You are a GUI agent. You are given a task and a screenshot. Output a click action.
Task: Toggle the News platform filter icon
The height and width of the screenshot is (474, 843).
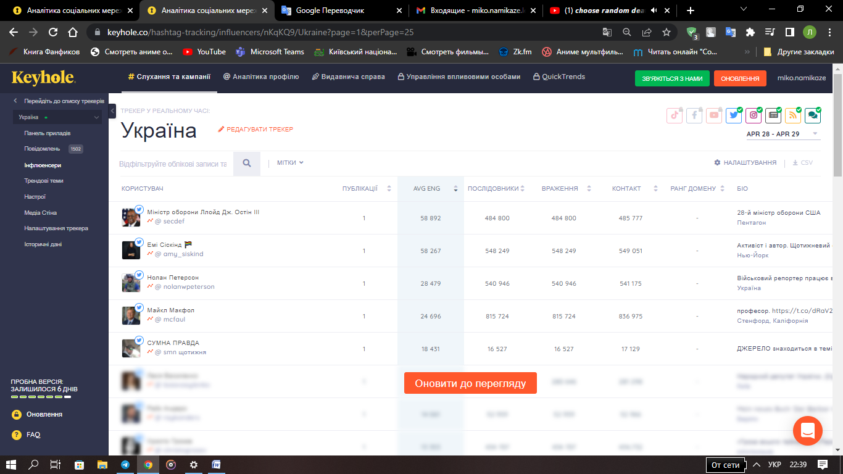pos(773,115)
